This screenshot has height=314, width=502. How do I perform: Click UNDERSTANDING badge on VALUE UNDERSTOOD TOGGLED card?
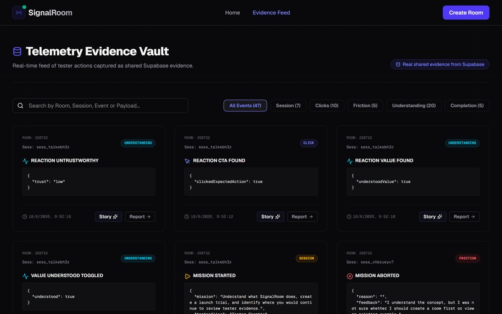click(138, 259)
